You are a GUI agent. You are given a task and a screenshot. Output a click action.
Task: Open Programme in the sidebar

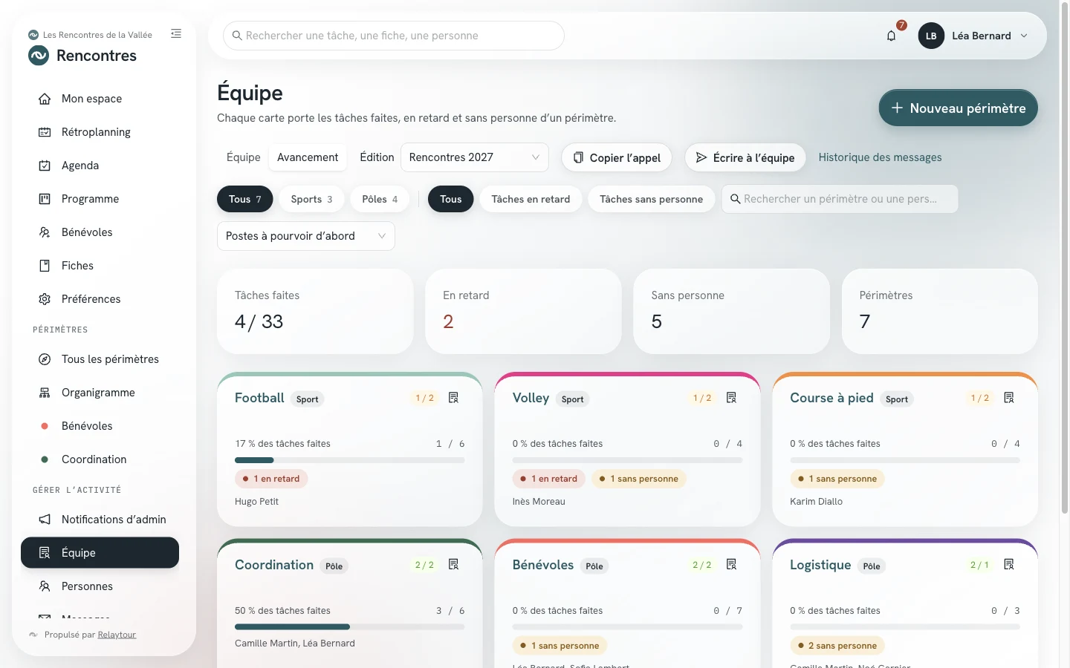point(100,199)
